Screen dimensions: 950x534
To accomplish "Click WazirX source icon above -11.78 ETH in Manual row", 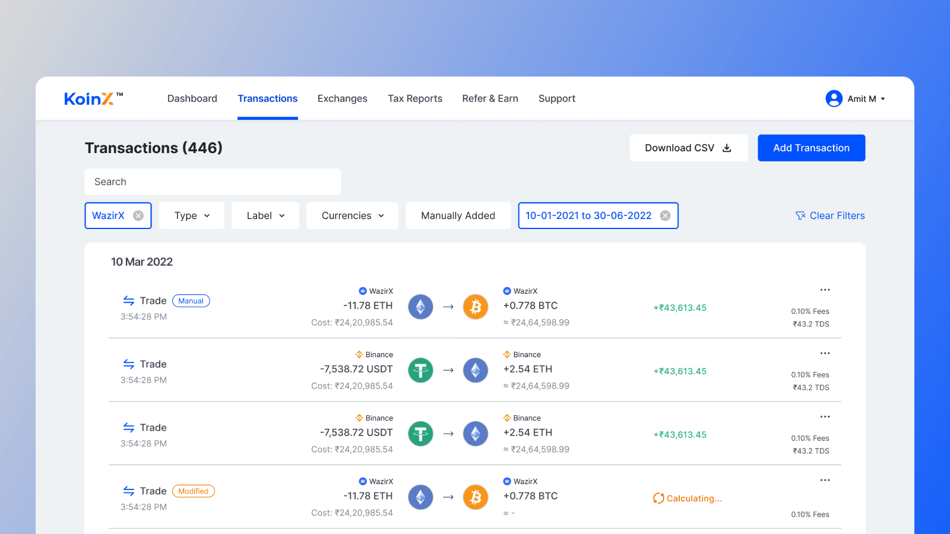I will pos(363,291).
